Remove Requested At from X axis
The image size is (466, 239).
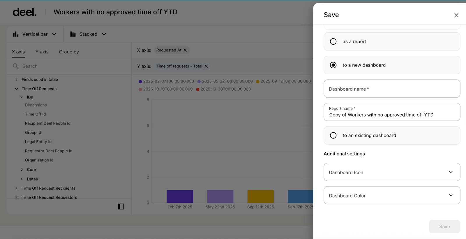click(x=185, y=50)
